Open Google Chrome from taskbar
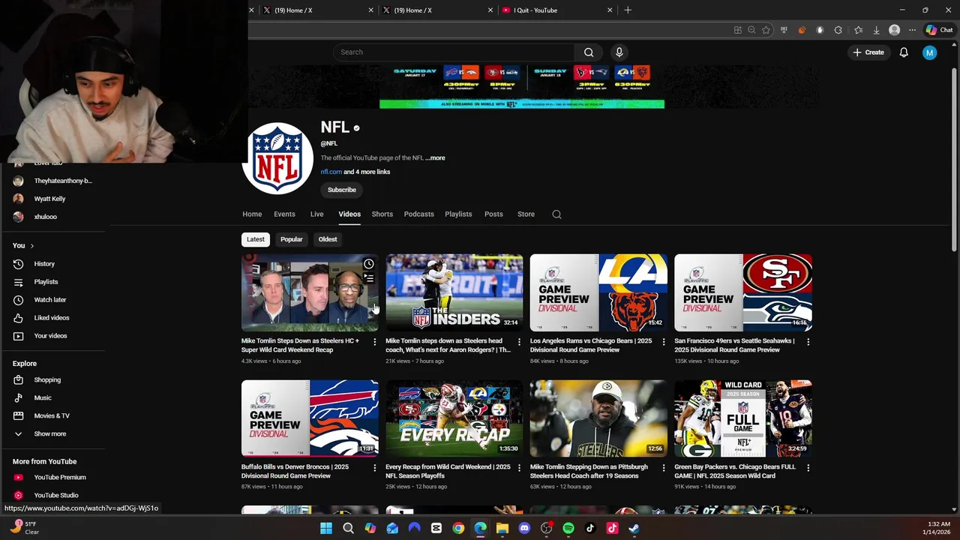The image size is (960, 540). pos(458,528)
